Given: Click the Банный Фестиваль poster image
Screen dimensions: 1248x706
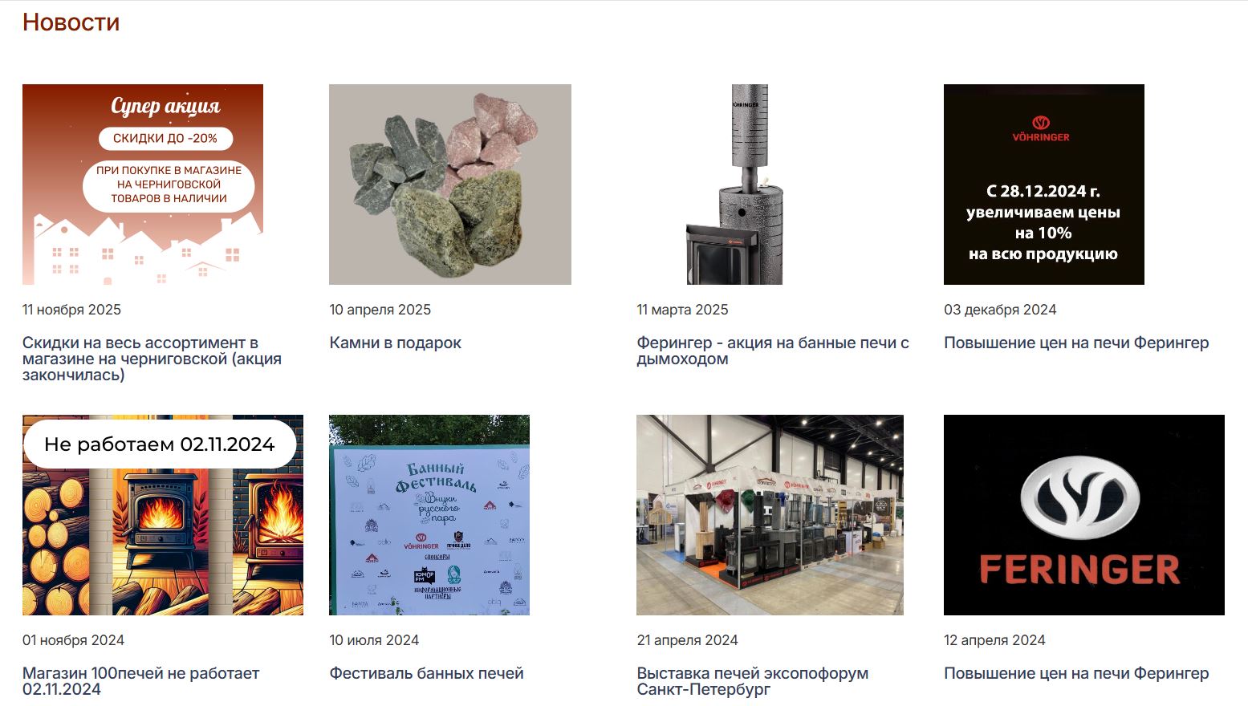Looking at the screenshot, I should click(429, 515).
